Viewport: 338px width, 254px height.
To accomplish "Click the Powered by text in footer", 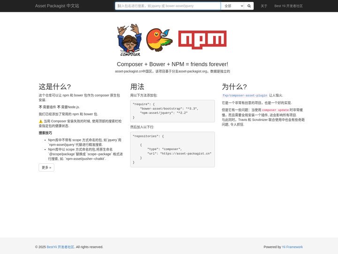I will coord(272,247).
